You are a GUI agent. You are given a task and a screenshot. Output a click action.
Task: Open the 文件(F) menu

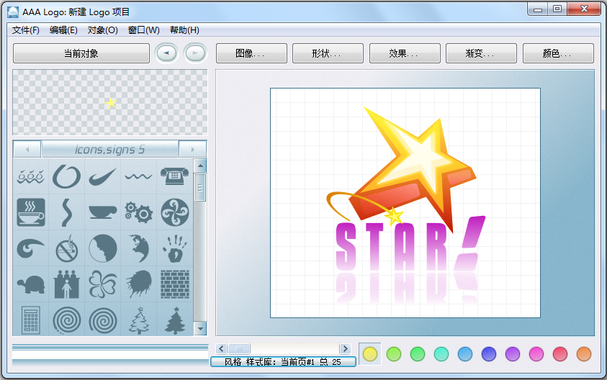pyautogui.click(x=26, y=30)
